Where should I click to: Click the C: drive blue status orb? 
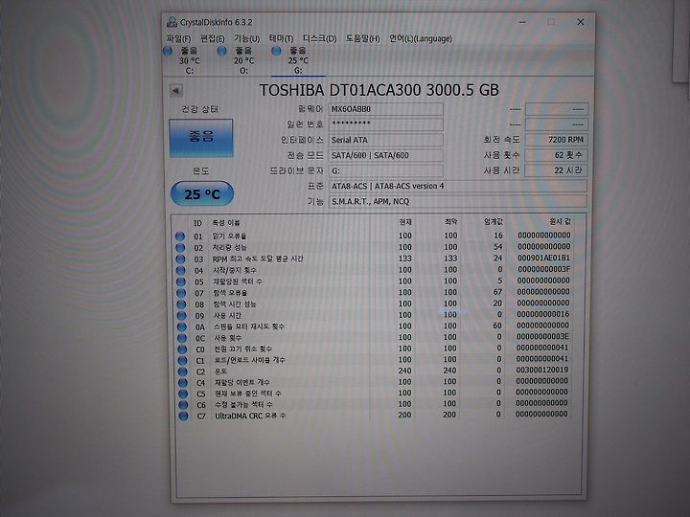pos(167,51)
